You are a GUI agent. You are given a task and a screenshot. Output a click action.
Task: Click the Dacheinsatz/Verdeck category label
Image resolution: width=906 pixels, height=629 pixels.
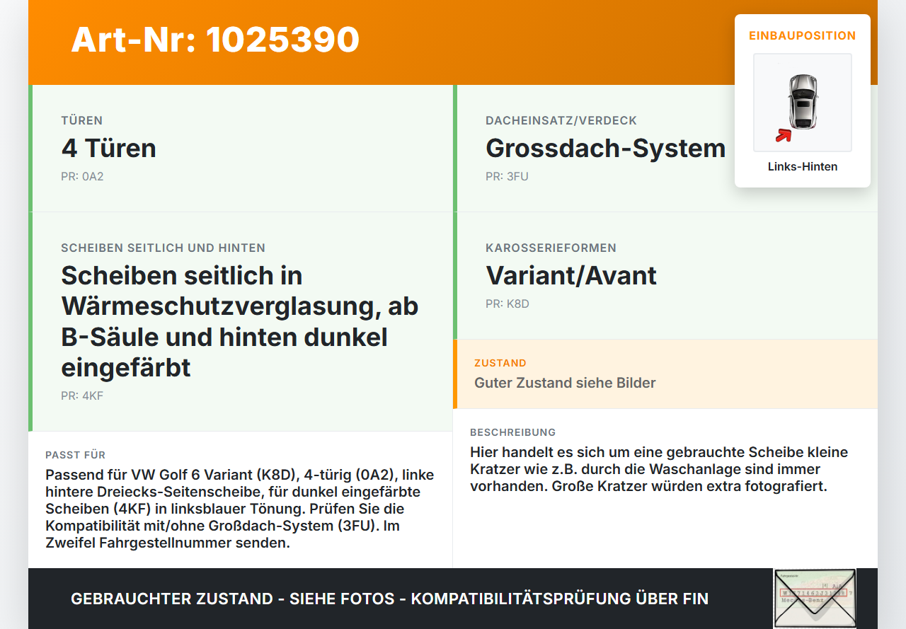point(561,120)
